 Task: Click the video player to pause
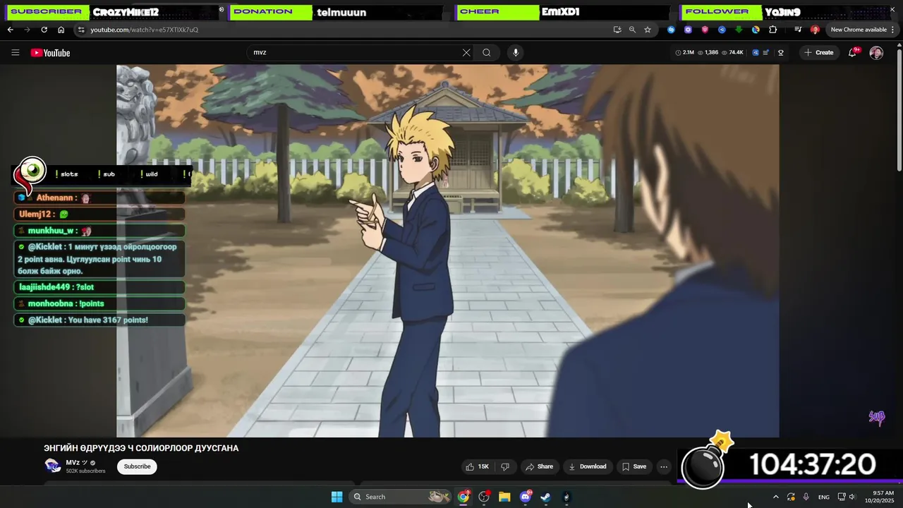click(448, 251)
